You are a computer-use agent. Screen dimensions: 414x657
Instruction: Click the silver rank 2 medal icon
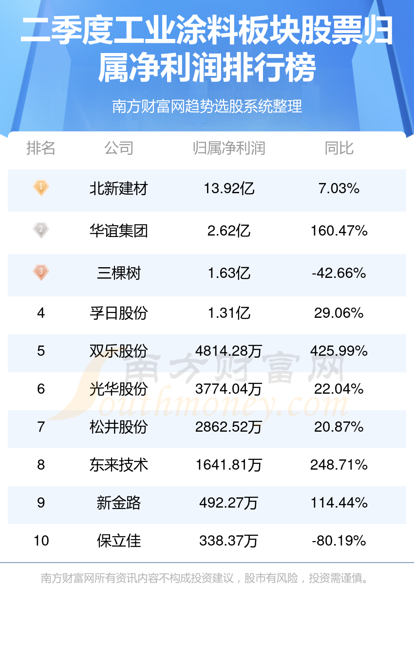[x=41, y=230]
